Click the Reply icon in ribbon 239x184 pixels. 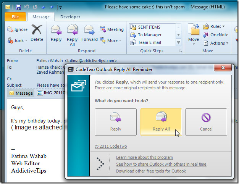(56, 33)
